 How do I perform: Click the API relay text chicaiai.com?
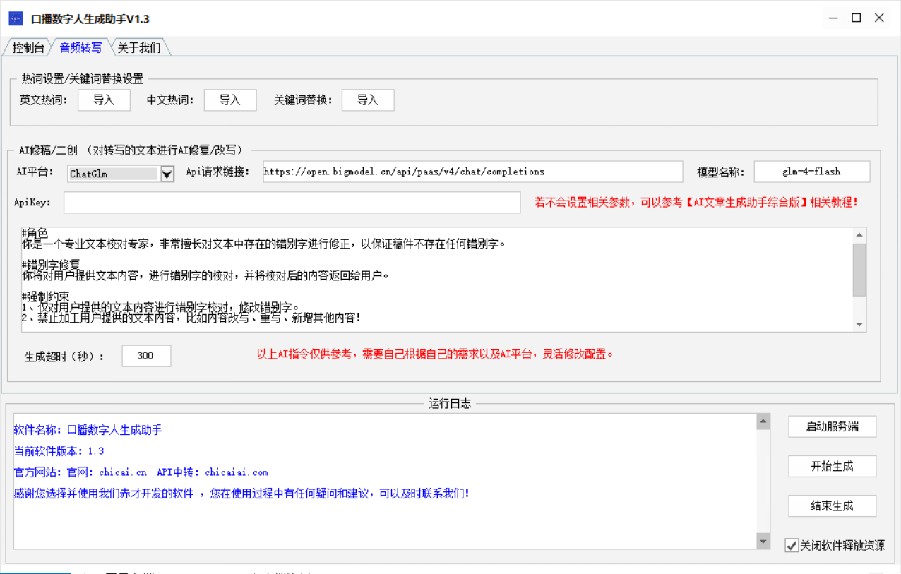click(236, 472)
